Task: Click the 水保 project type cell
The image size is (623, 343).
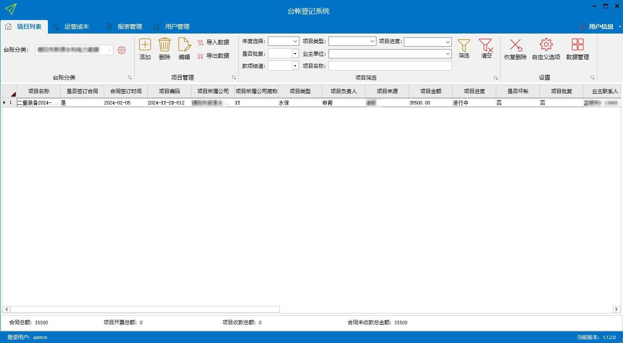Action: (300, 103)
